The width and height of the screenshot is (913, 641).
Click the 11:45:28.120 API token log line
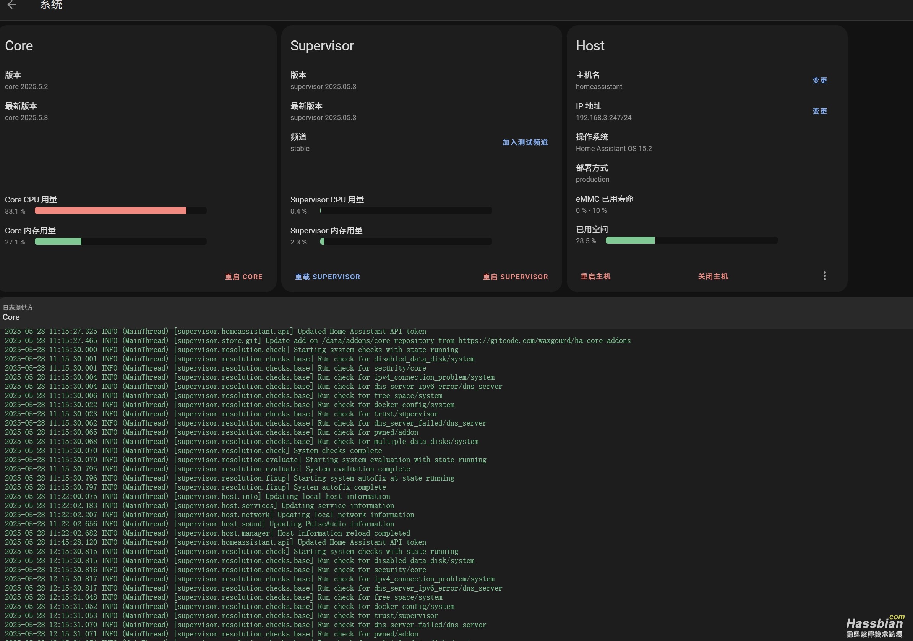(215, 542)
